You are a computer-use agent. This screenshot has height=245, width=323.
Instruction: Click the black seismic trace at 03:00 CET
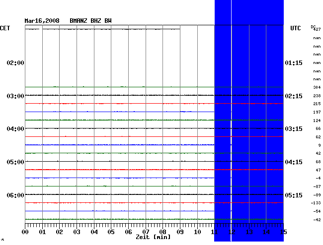pyautogui.click(x=154, y=95)
